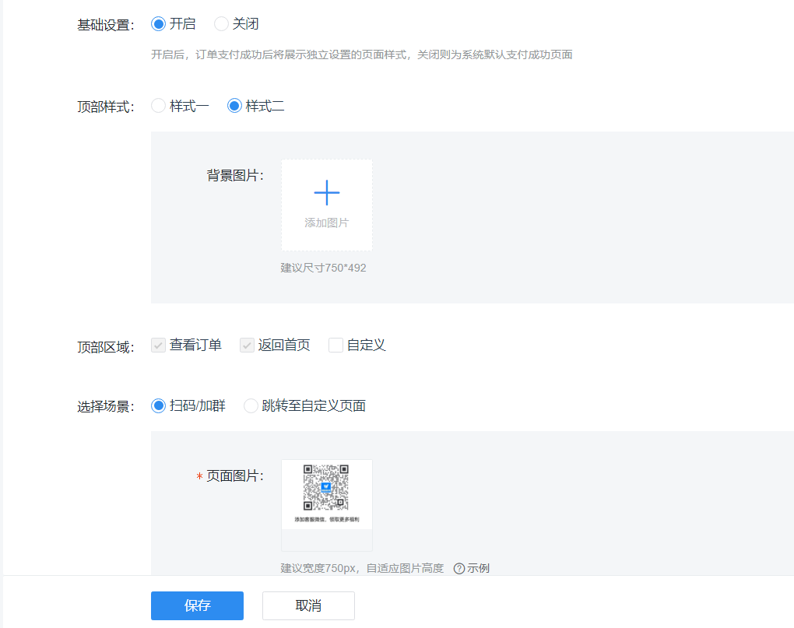Click the QR code image in 页面图片
Screen dimensions: 794x628
[x=326, y=487]
